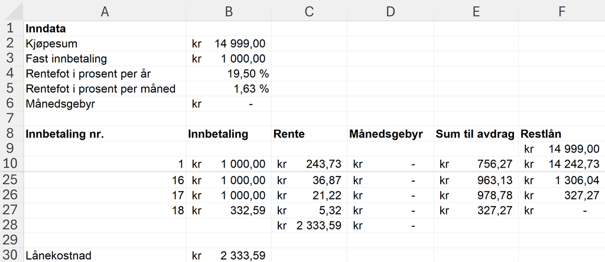This screenshot has height=262, width=605.
Task: Click the 'Kjøpesum' label cell
Action: tap(105, 44)
